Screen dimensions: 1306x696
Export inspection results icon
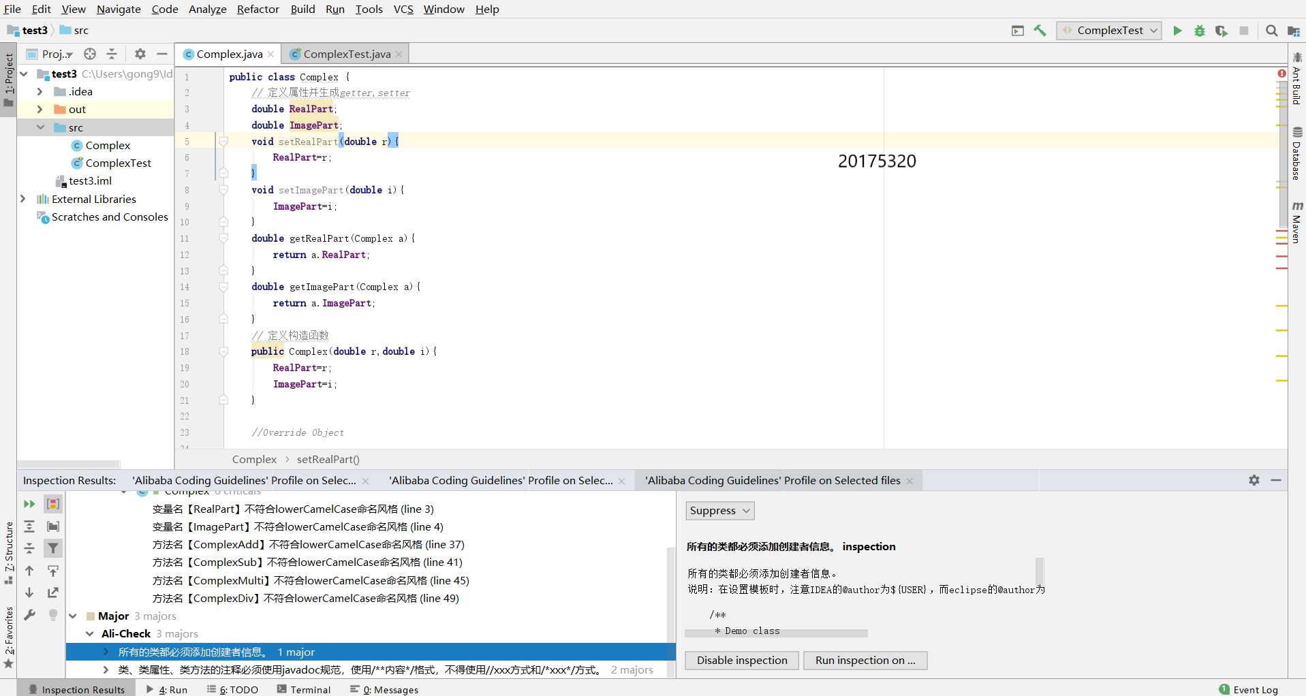tap(53, 592)
